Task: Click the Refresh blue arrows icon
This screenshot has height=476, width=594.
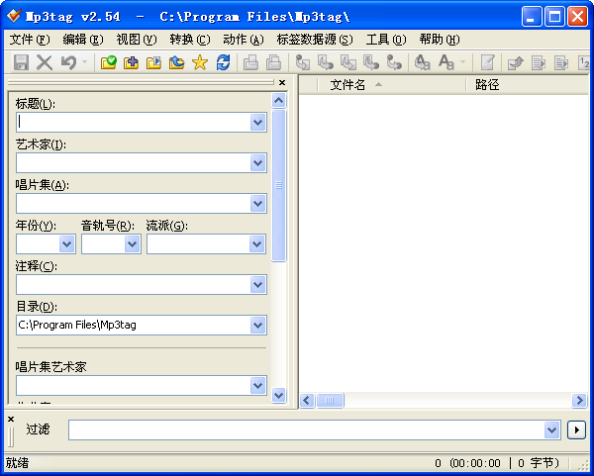Action: coord(223,62)
